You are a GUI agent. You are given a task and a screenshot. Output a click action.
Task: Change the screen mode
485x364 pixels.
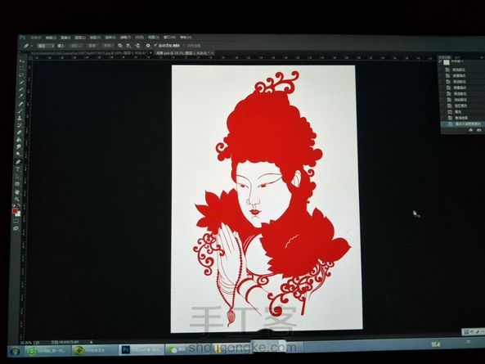click(16, 228)
